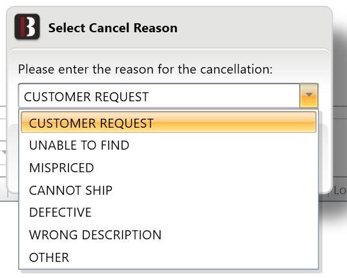This screenshot has width=347, height=278.
Task: Choose the shipping-impossible cancel reason
Action: click(169, 190)
